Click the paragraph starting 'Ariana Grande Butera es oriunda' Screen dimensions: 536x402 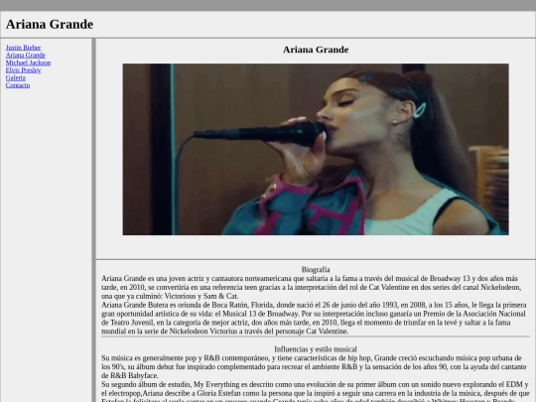tap(314, 318)
